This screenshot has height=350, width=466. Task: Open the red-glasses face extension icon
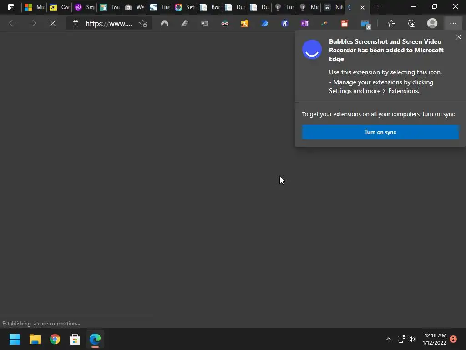coord(225,23)
